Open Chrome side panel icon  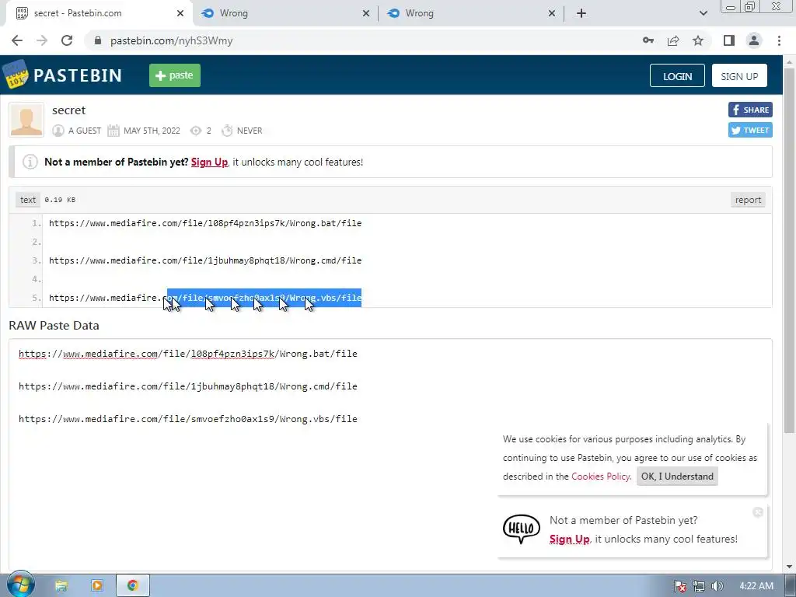tap(729, 40)
